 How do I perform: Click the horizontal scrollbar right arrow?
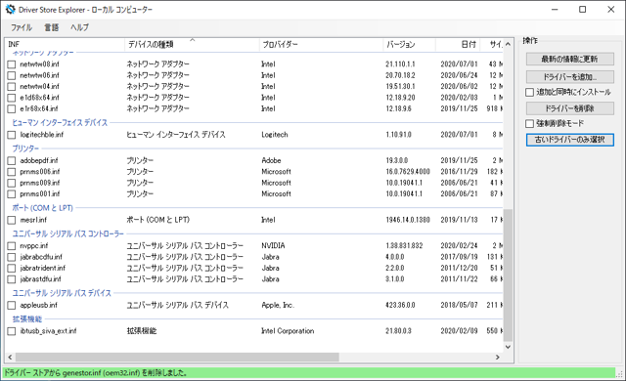[498, 358]
